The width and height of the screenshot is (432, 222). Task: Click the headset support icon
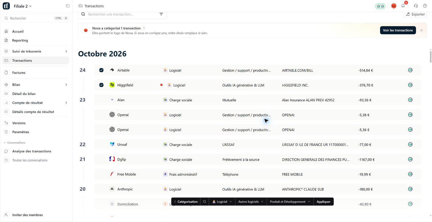[x=416, y=6]
